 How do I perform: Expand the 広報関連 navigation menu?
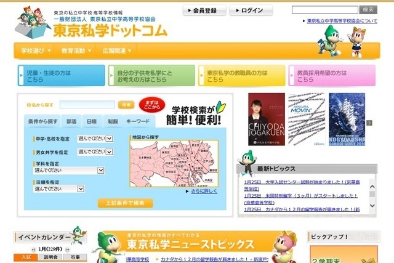[x=116, y=51]
